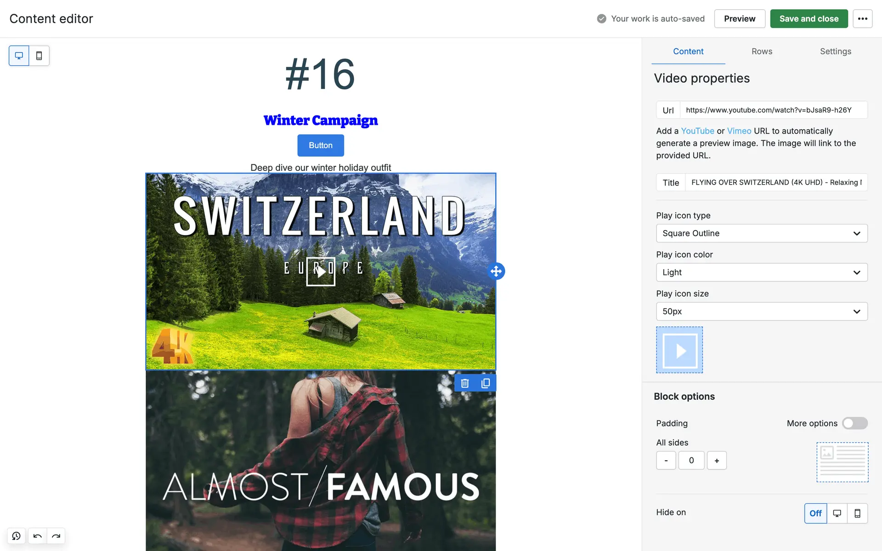Redo the last change

pyautogui.click(x=56, y=536)
